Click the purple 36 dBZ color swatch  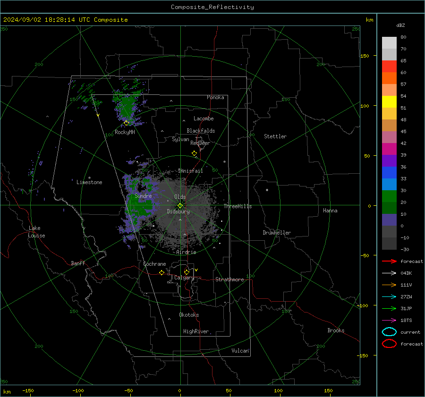click(389, 160)
